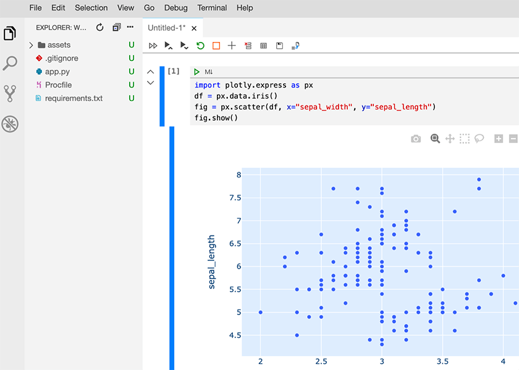
Task: Clear all cell outputs
Action: coord(248,46)
